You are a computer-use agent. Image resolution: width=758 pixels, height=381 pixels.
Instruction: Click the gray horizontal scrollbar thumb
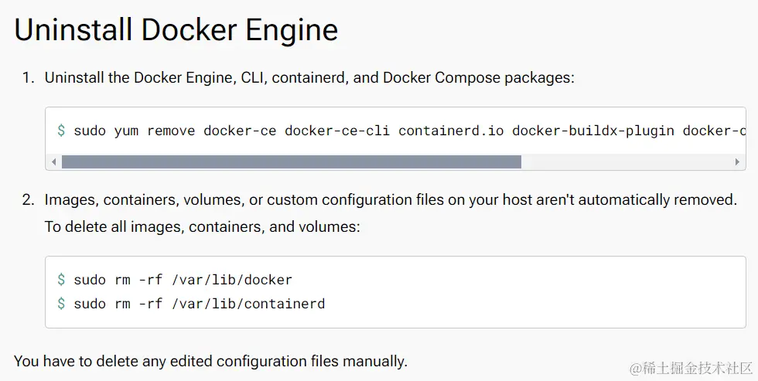(291, 162)
